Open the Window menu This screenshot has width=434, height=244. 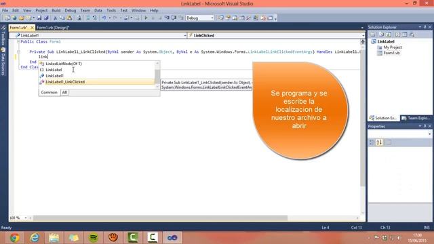pyautogui.click(x=138, y=11)
